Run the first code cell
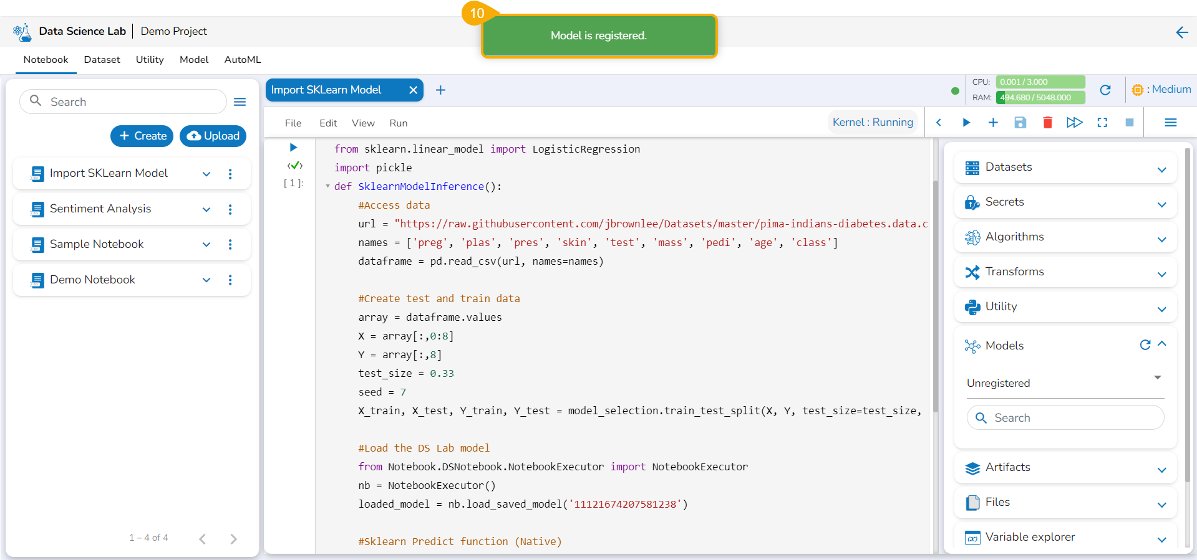 tap(293, 148)
